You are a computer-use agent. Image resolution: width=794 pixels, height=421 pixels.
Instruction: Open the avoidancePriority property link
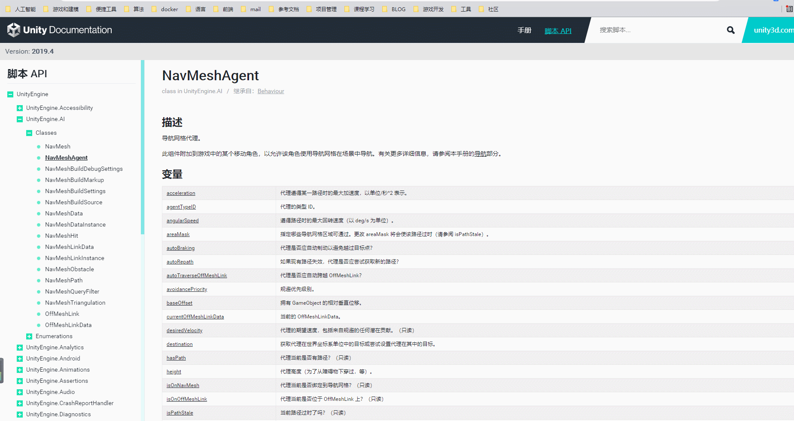[187, 289]
